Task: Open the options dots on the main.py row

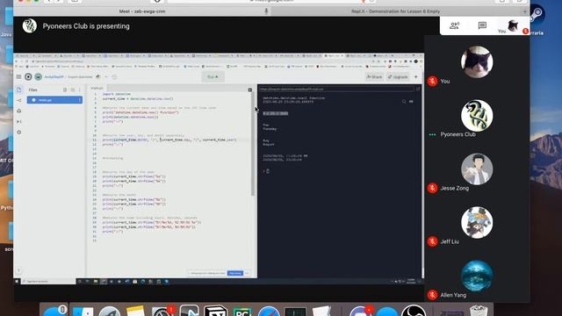Action: point(79,100)
